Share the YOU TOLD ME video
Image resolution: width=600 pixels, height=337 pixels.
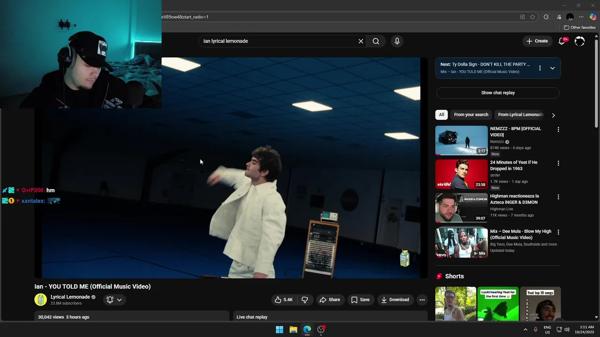click(x=330, y=300)
